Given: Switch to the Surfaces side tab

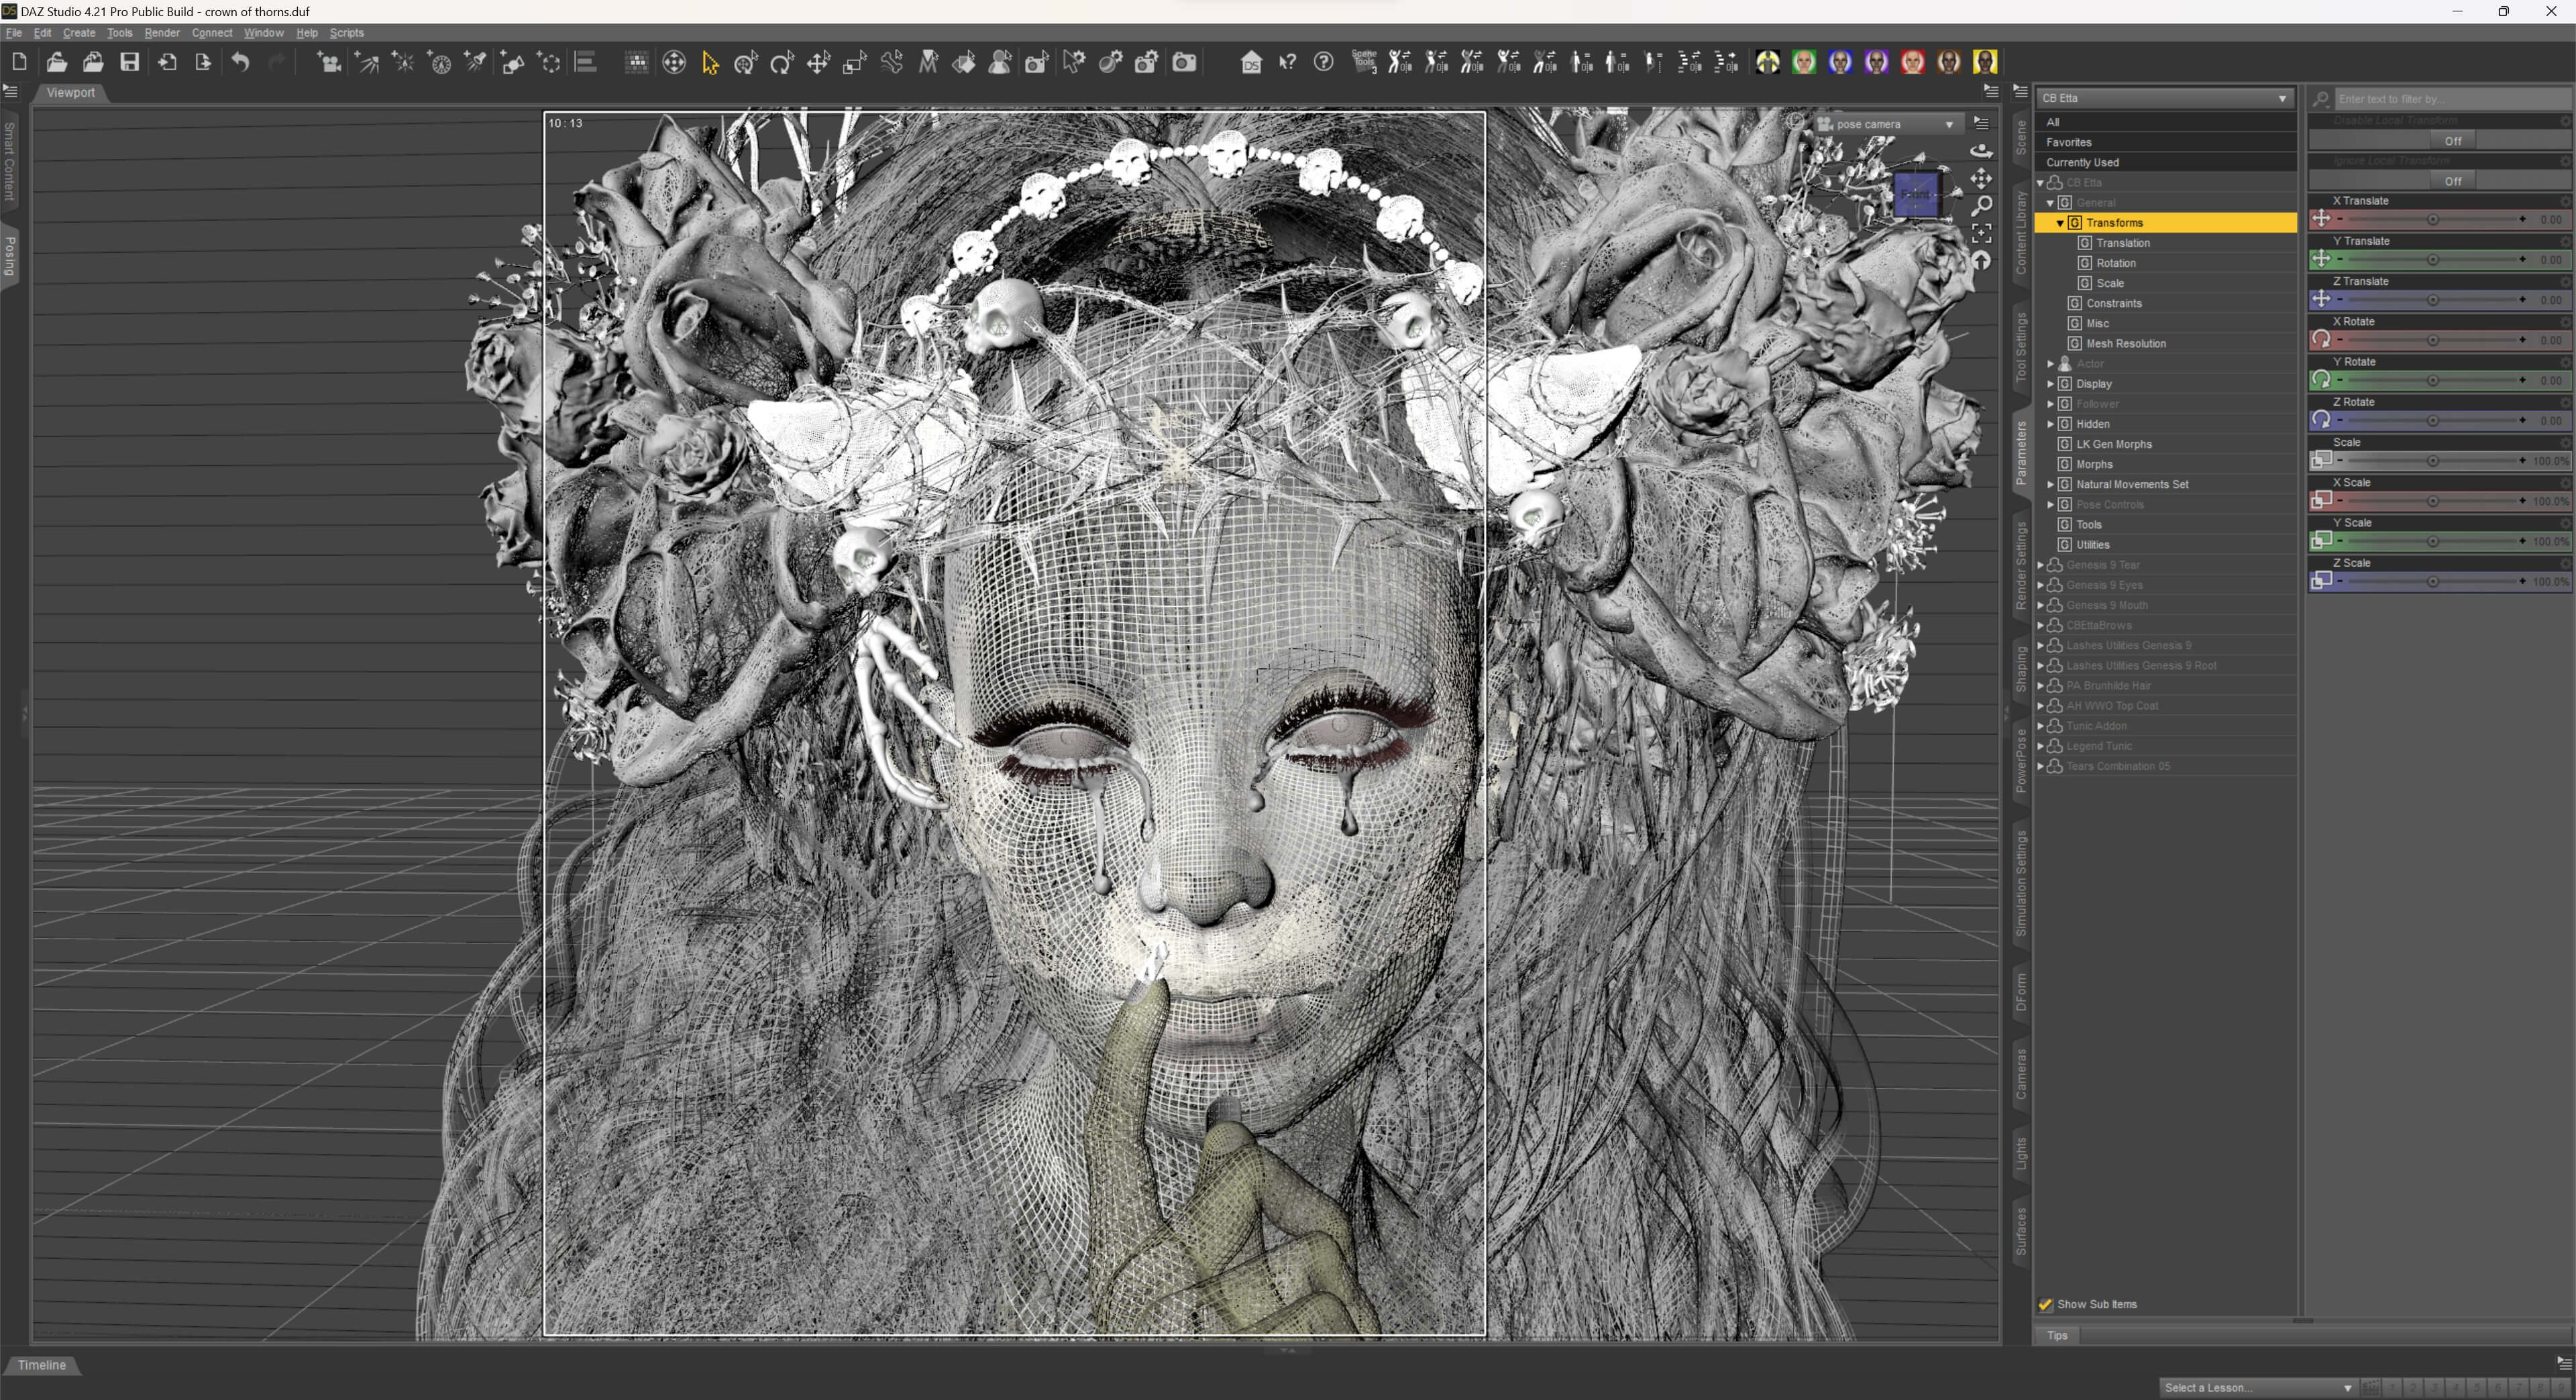Looking at the screenshot, I should point(2020,1231).
